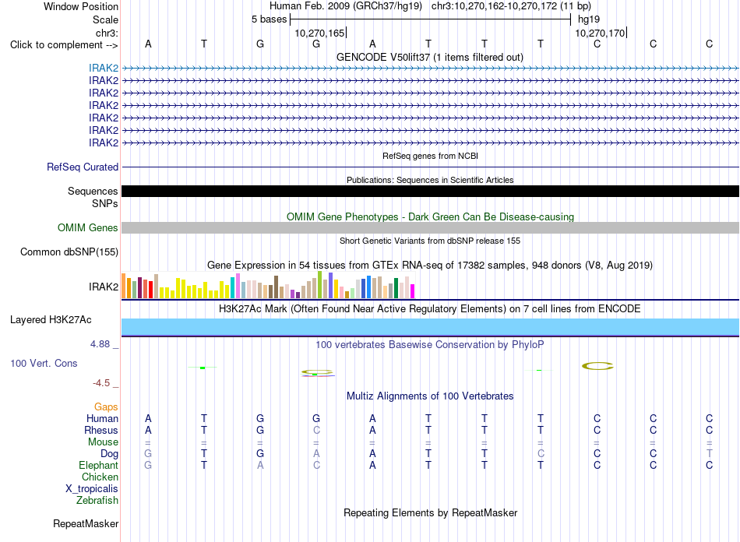Click the Mouse species label

tap(103, 442)
